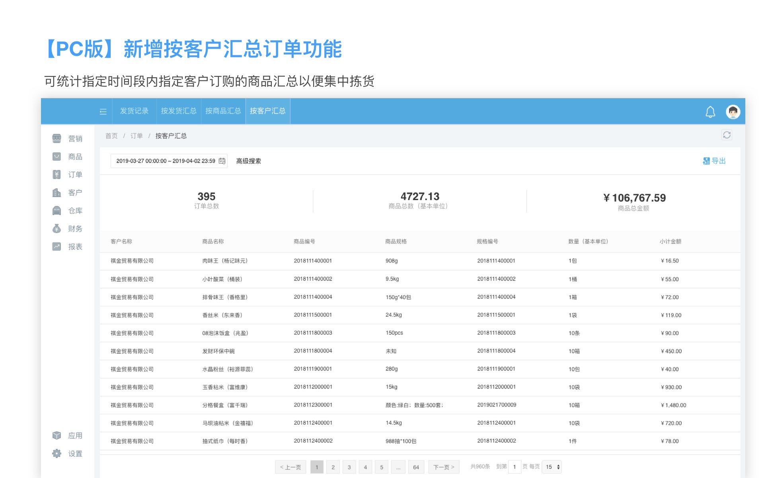Click the 订单 breadcrumb link
764x478 pixels.
point(136,136)
